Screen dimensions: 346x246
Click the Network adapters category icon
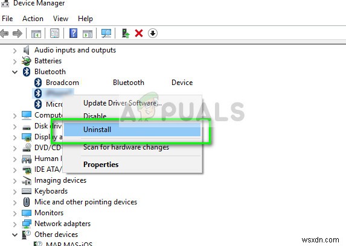click(27, 224)
